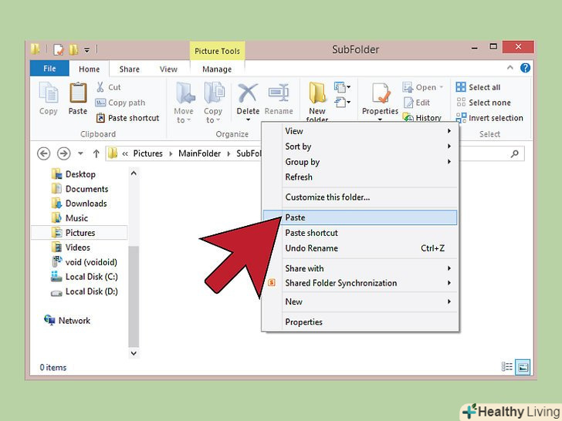
Task: Click History in the ribbon
Action: click(x=421, y=117)
